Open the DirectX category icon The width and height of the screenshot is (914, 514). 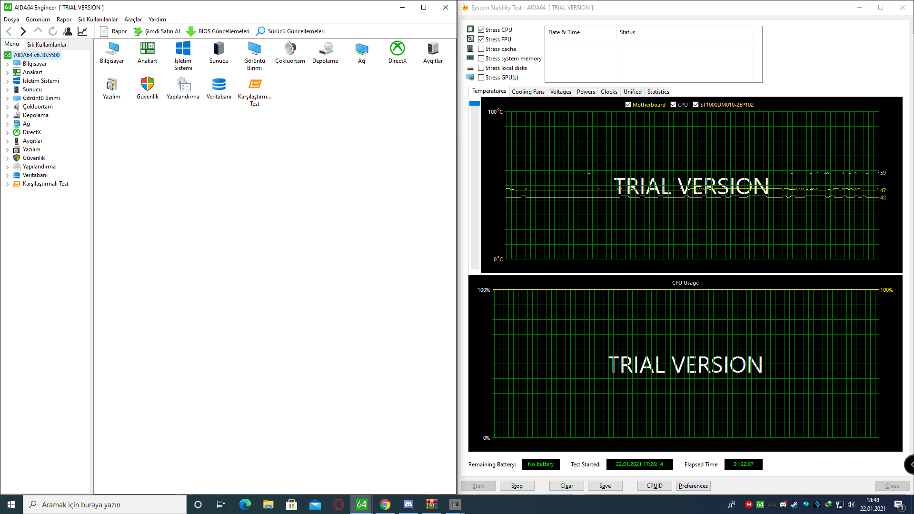(x=397, y=49)
